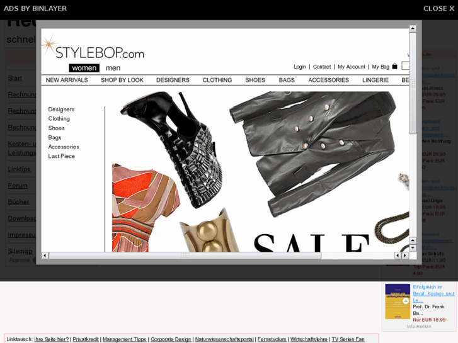This screenshot has width=458, height=343.
Task: Open the BAGS menu
Action: coord(287,80)
